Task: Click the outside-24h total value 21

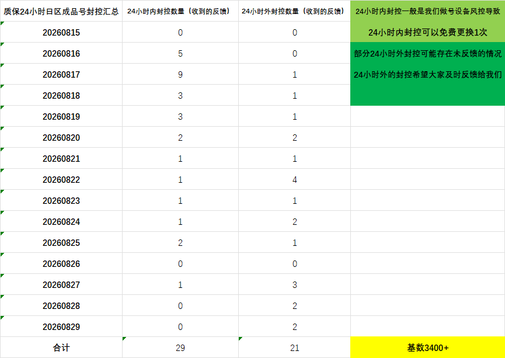Action: [x=294, y=347]
